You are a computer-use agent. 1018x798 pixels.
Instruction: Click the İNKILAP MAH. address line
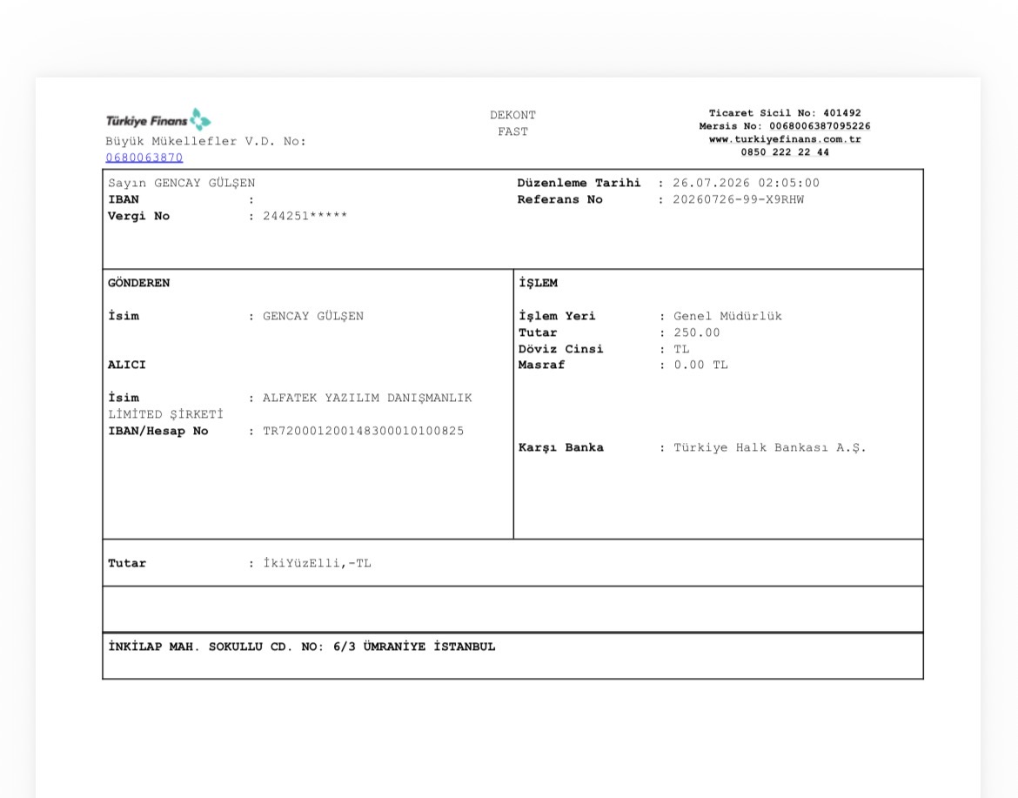302,647
